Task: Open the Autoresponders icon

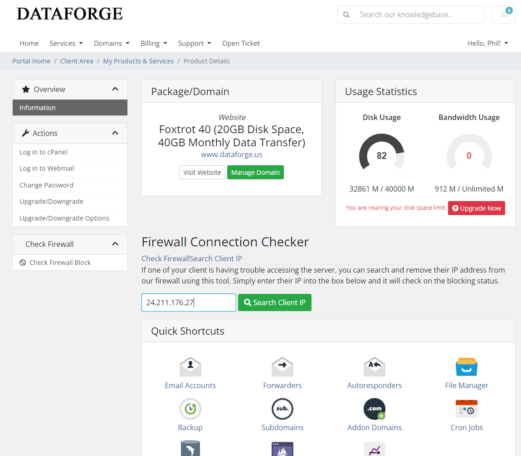Action: pyautogui.click(x=375, y=366)
